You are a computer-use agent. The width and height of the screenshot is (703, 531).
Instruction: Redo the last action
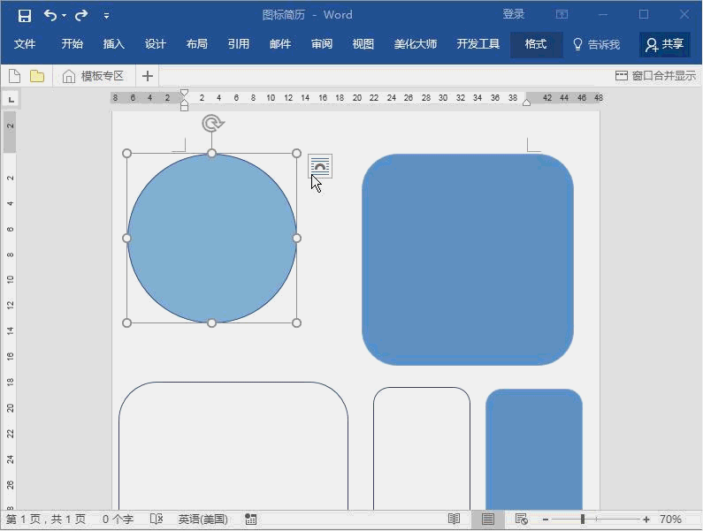tap(81, 16)
